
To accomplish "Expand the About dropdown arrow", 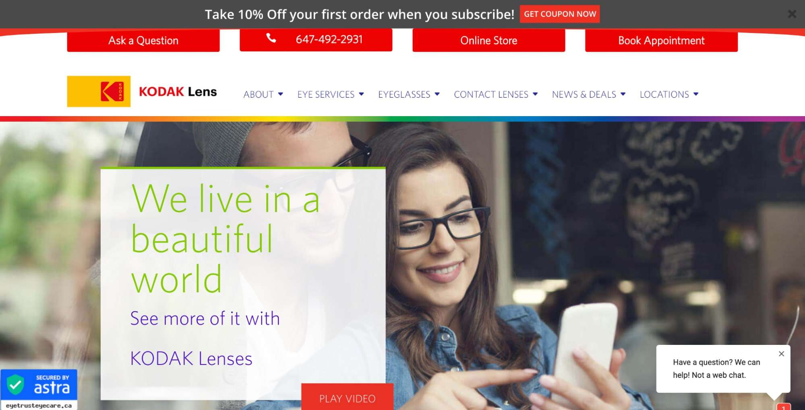I will point(280,94).
